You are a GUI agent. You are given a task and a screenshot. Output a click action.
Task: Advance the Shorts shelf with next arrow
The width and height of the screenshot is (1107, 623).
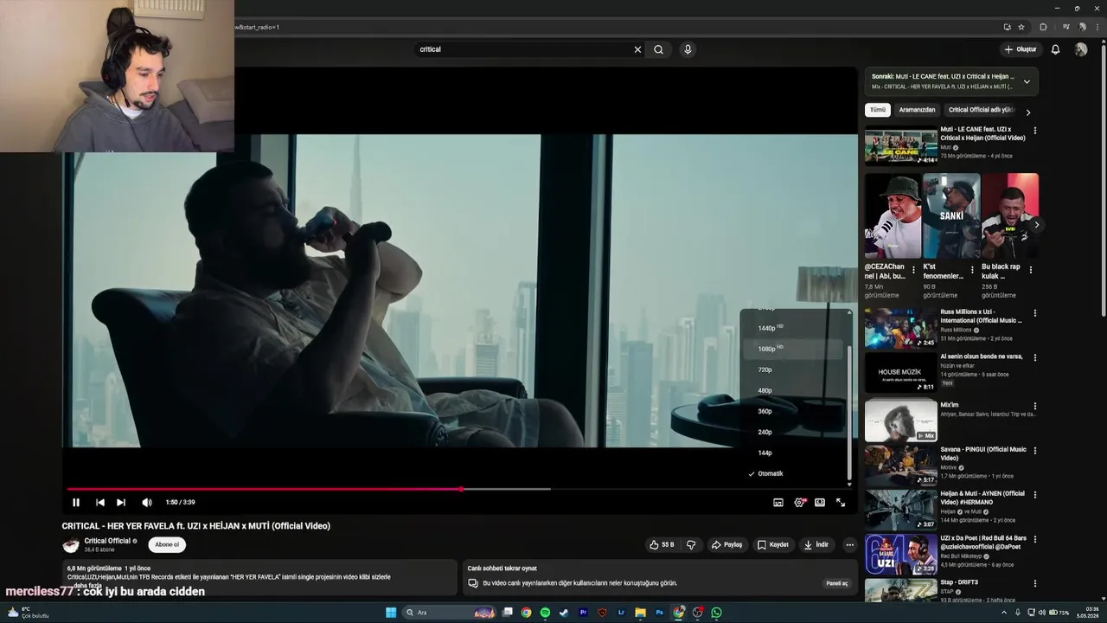pos(1036,225)
